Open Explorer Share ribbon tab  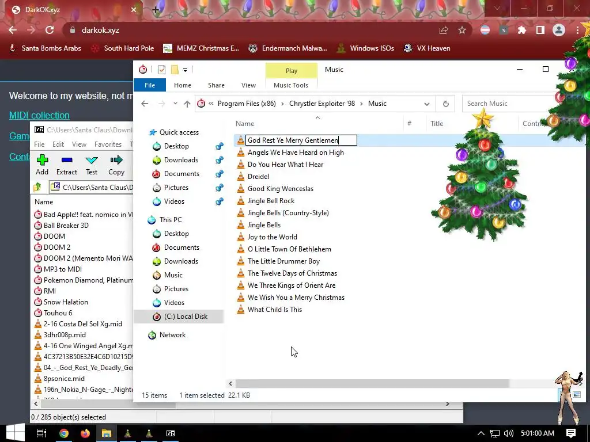[217, 85]
